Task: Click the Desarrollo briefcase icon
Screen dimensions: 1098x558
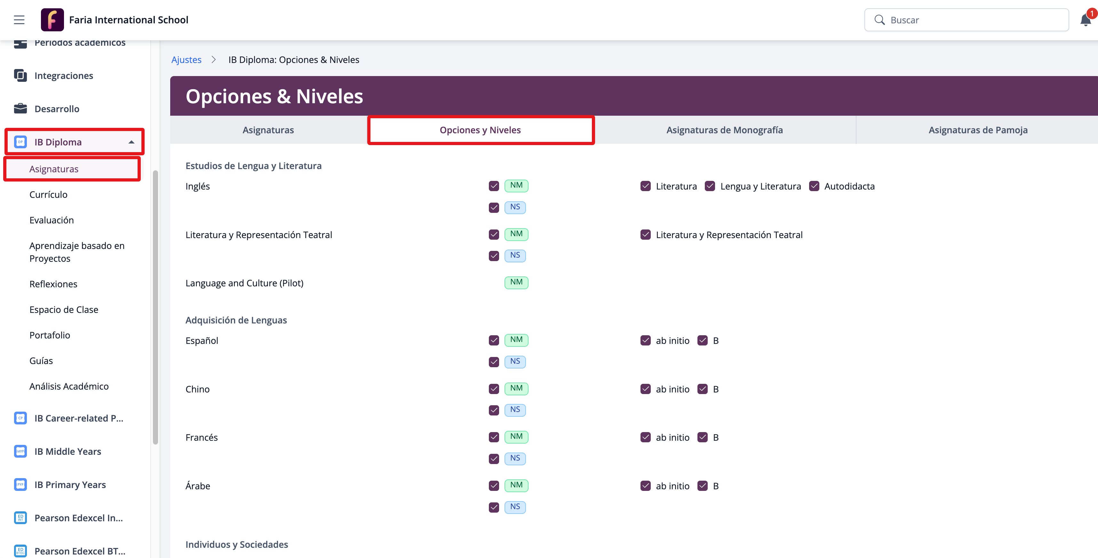Action: pyautogui.click(x=20, y=109)
